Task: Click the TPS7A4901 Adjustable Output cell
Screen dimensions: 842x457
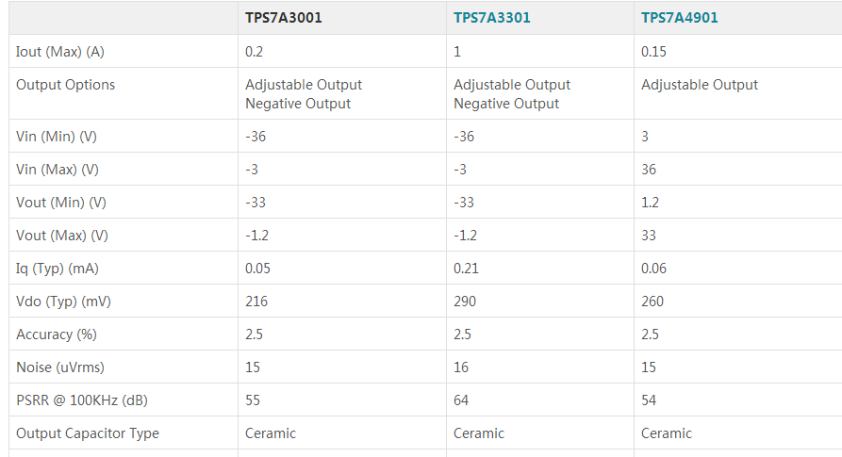Action: [699, 85]
